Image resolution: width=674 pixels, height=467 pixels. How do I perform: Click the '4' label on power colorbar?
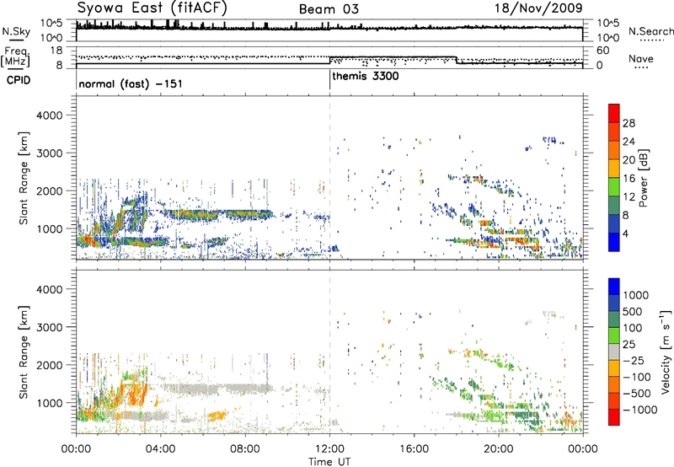(x=625, y=234)
